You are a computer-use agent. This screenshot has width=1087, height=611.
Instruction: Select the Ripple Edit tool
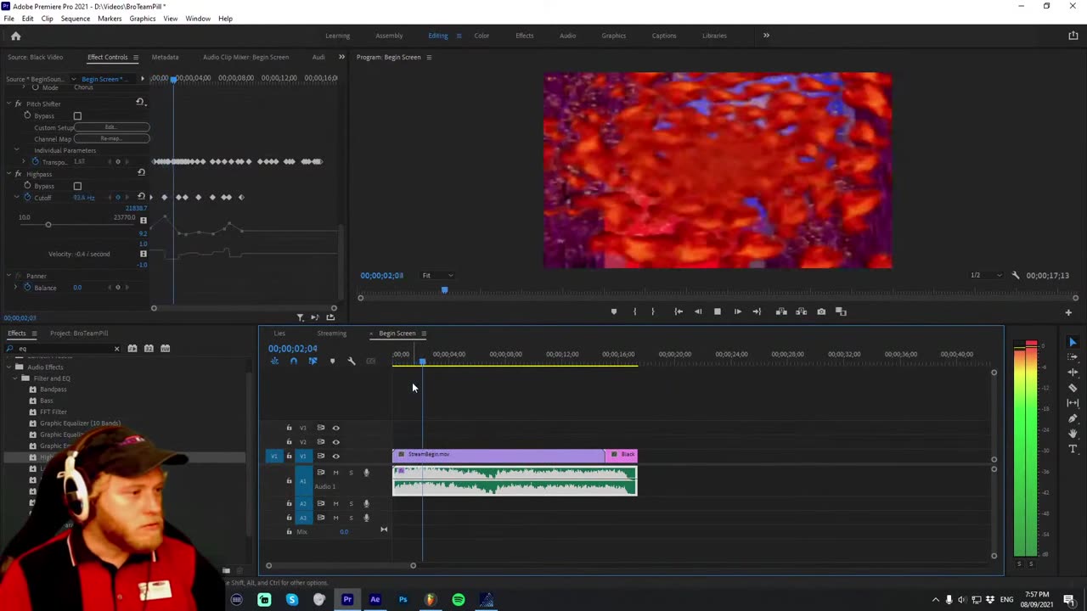[1073, 373]
